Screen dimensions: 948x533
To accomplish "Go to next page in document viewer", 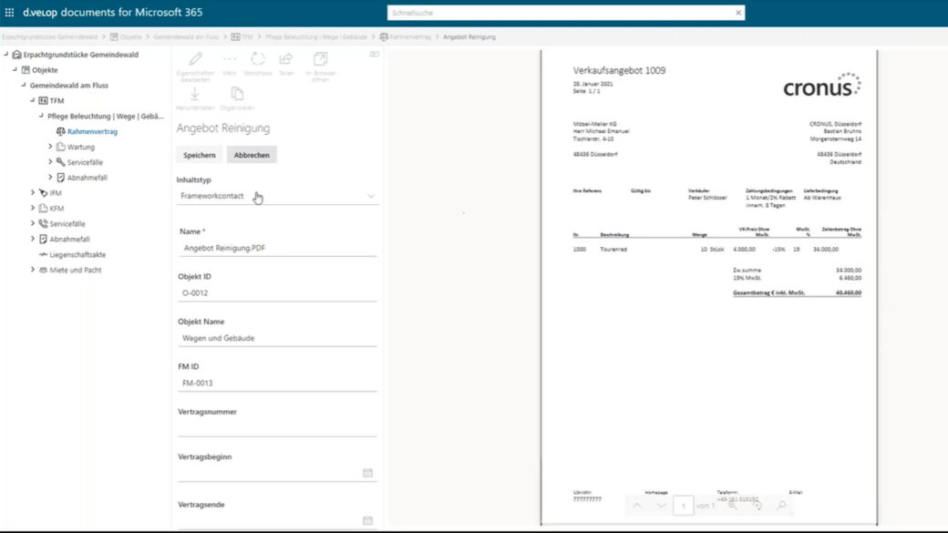I will 661,506.
